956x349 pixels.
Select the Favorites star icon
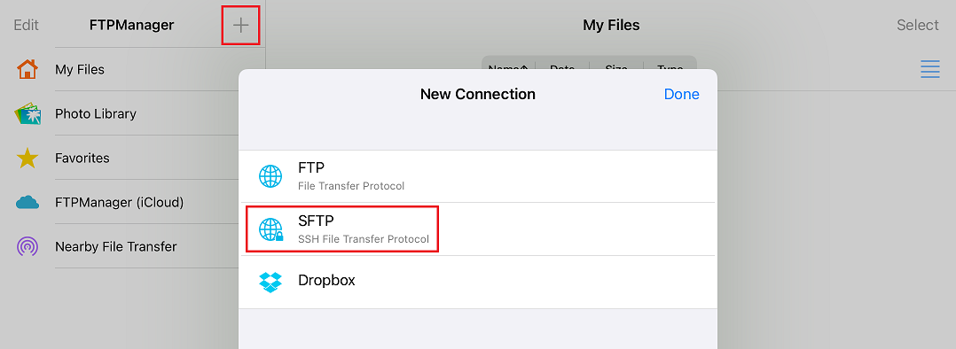[27, 159]
